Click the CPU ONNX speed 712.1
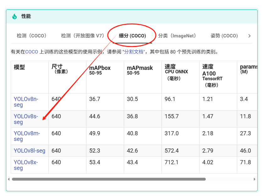Image resolution: width=262 pixels, height=196 pixels. tap(172, 162)
